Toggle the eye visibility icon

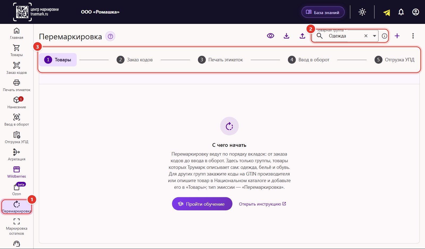tap(270, 36)
